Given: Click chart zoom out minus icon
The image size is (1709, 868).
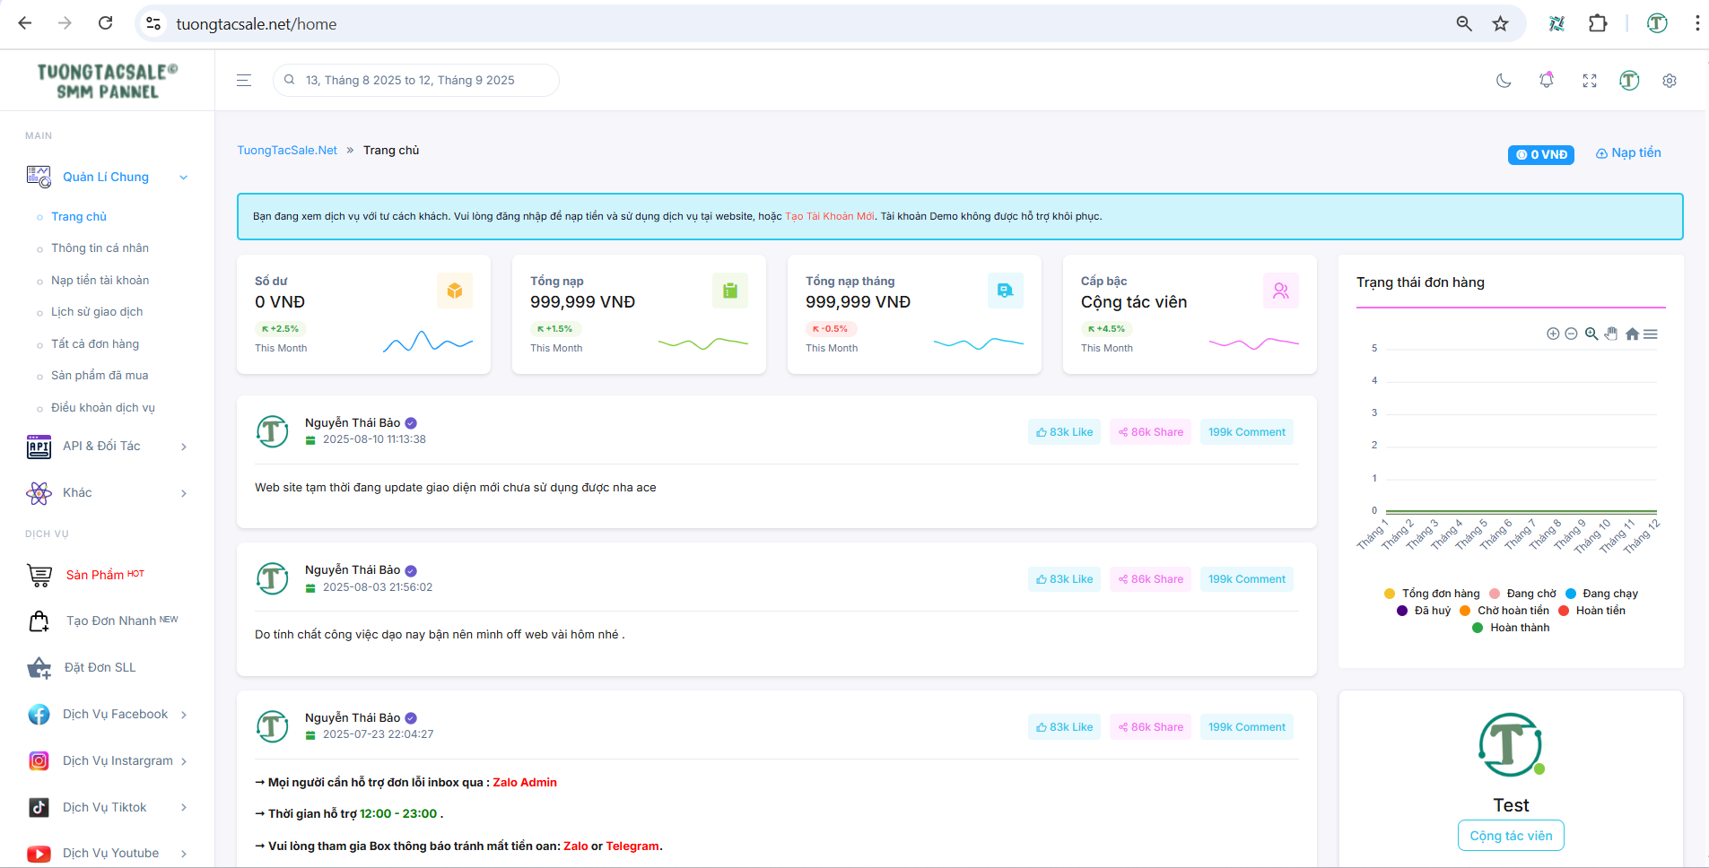Looking at the screenshot, I should point(1571,334).
